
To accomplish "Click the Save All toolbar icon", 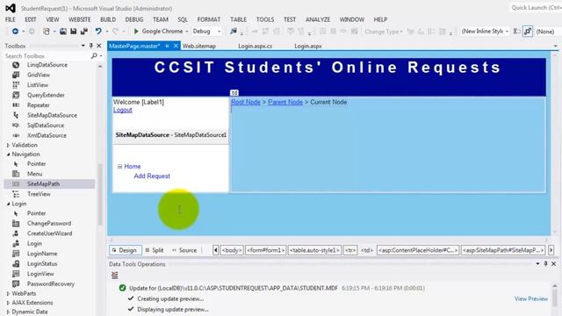I will [84, 32].
